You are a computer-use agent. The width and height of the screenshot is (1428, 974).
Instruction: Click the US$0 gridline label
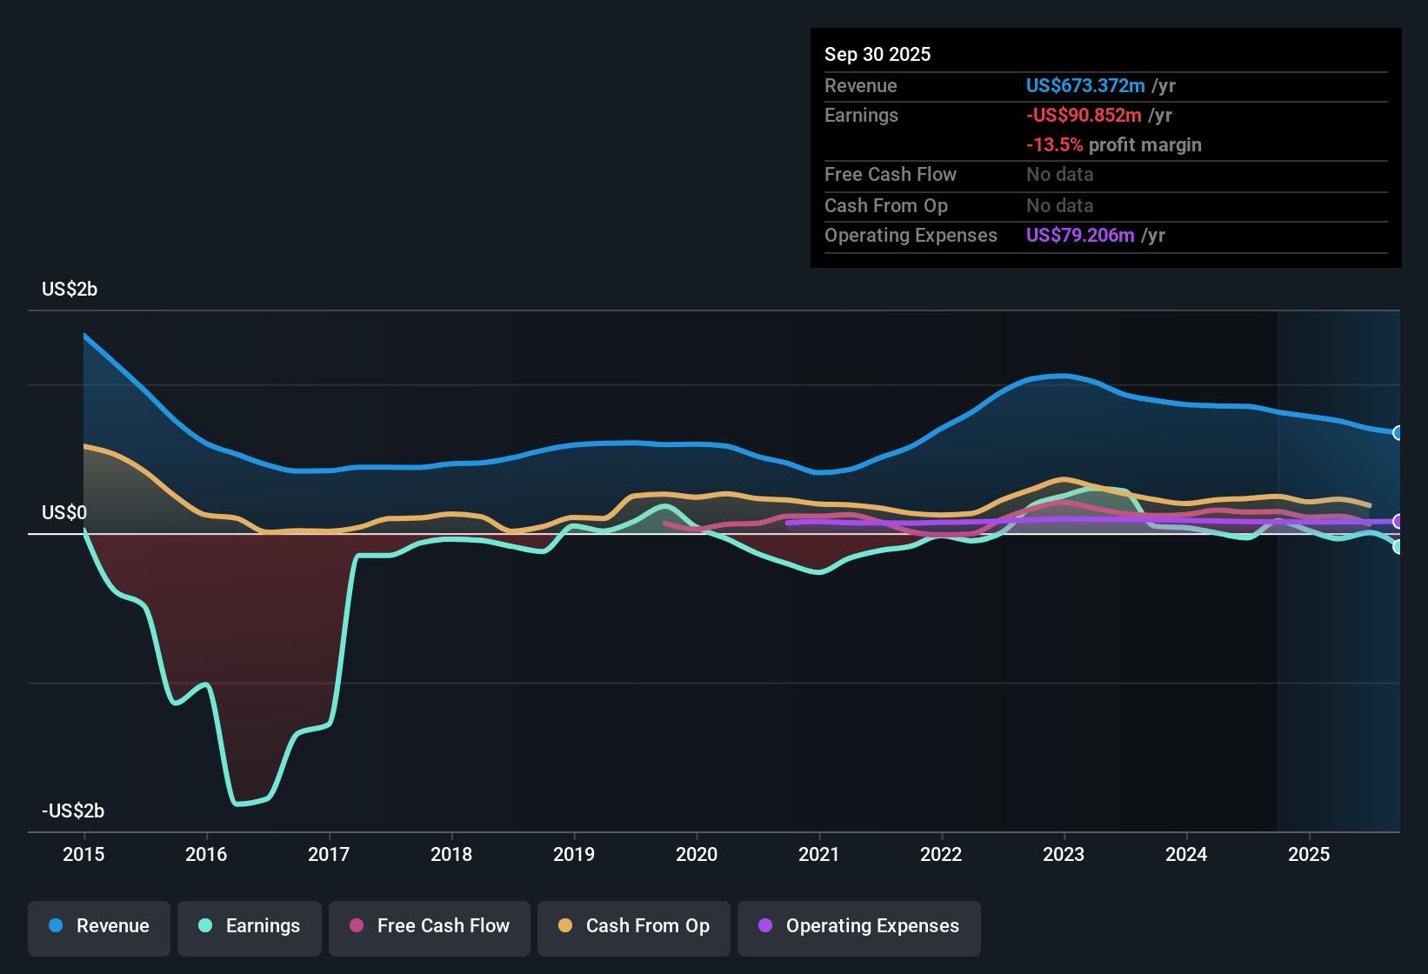point(64,512)
